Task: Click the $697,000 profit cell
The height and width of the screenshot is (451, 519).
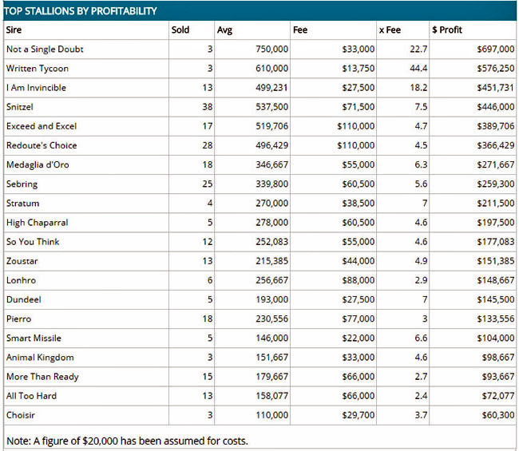Action: click(x=495, y=49)
